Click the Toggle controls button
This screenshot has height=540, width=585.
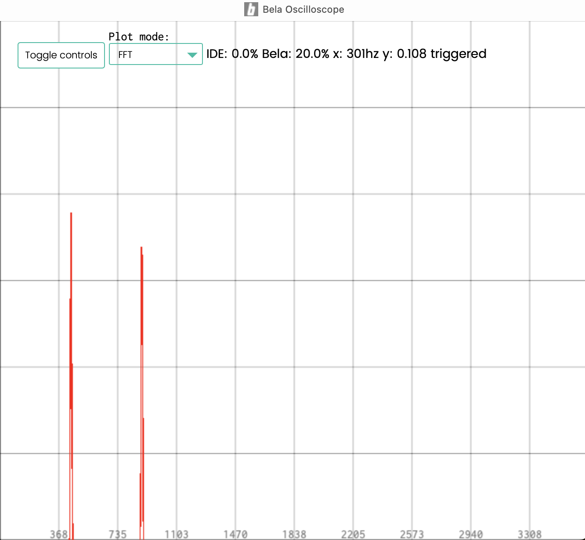(x=61, y=55)
